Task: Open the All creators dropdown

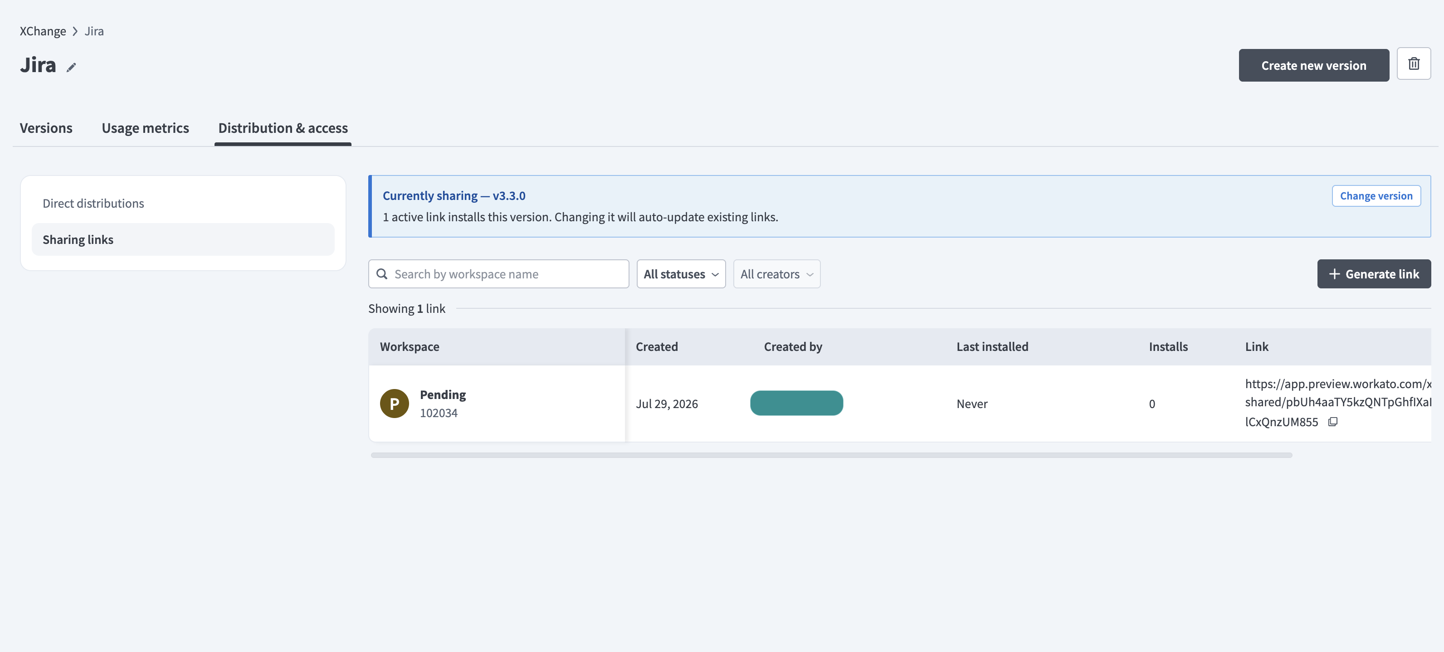Action: coord(776,274)
